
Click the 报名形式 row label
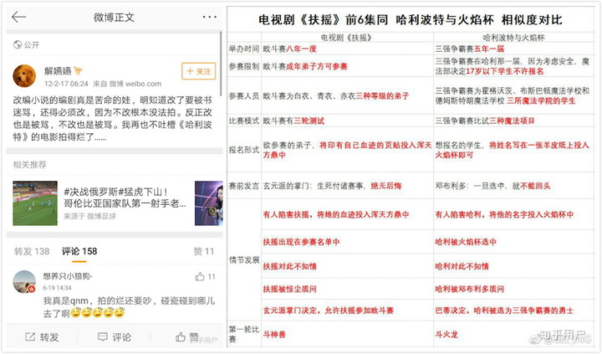pos(244,150)
